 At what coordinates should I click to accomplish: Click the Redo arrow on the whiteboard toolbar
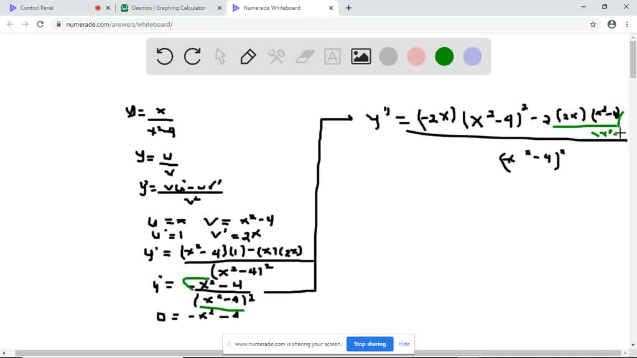192,57
